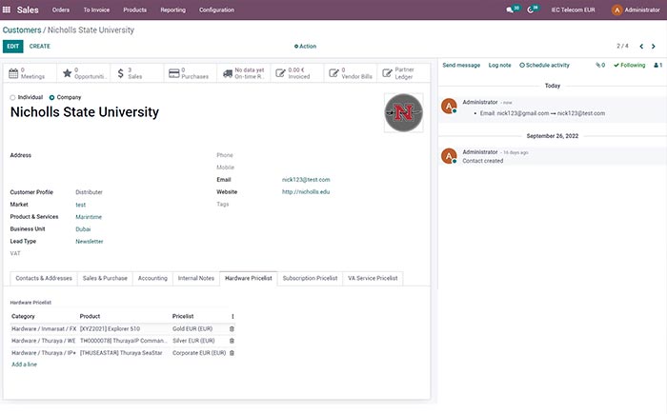Toggle the Following status
Viewport: 667px width, 414px height.
[629, 65]
